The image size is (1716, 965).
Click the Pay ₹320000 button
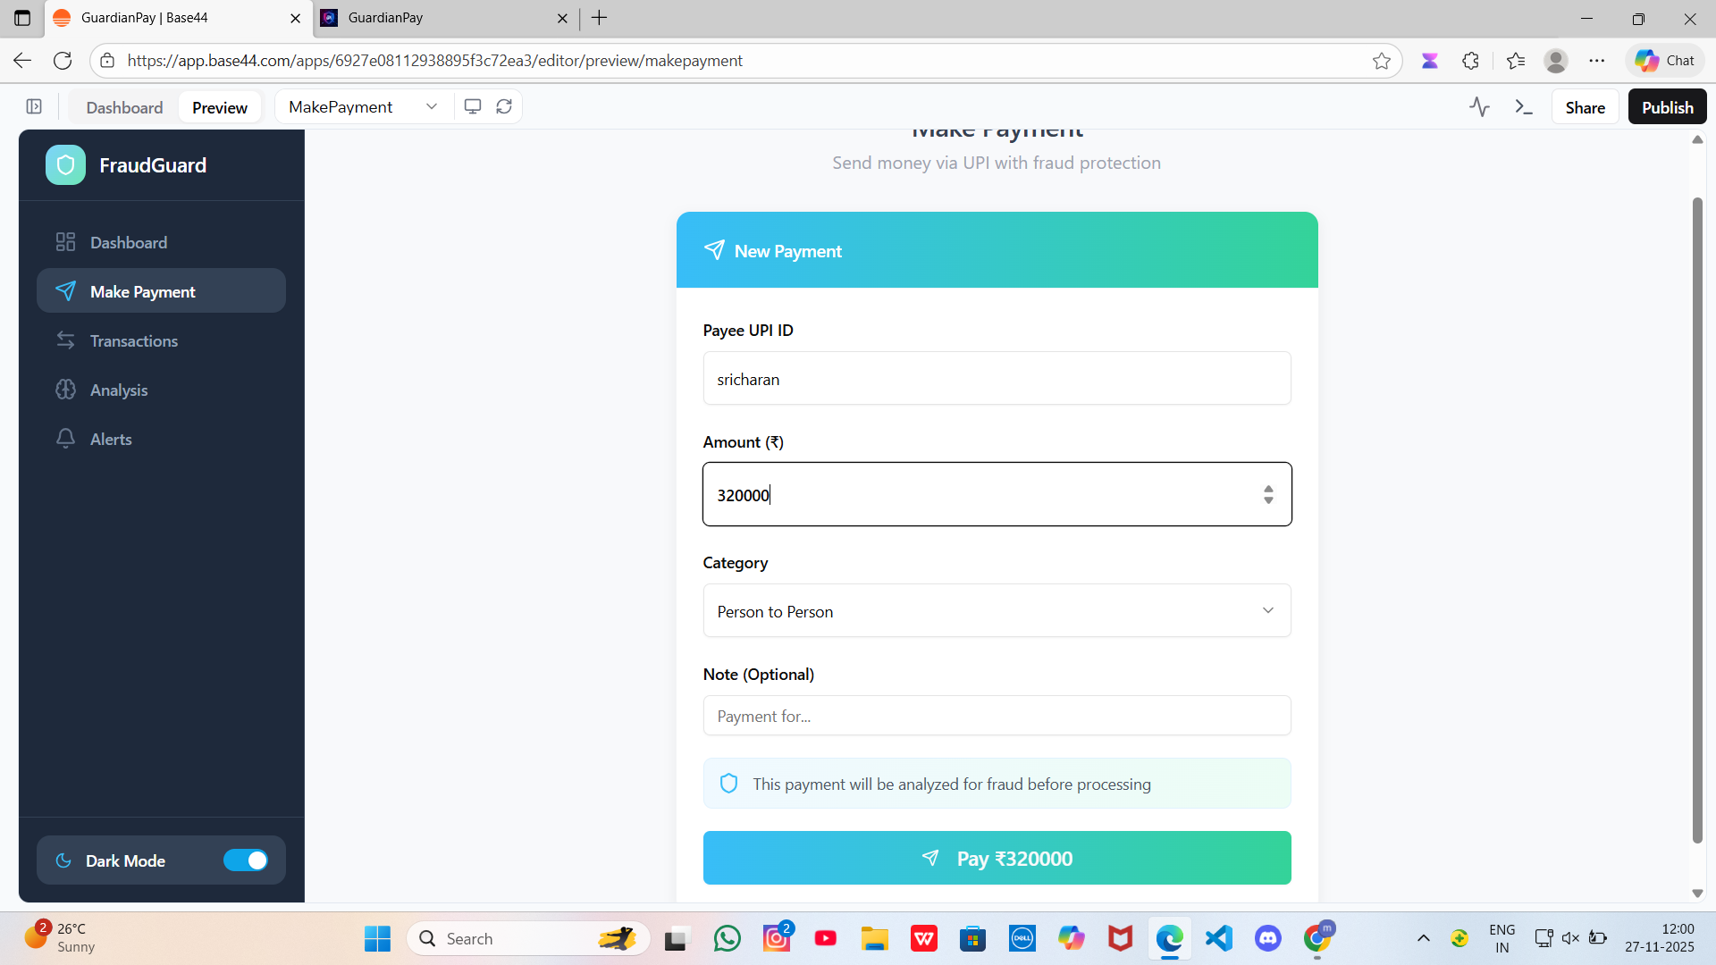pyautogui.click(x=997, y=858)
